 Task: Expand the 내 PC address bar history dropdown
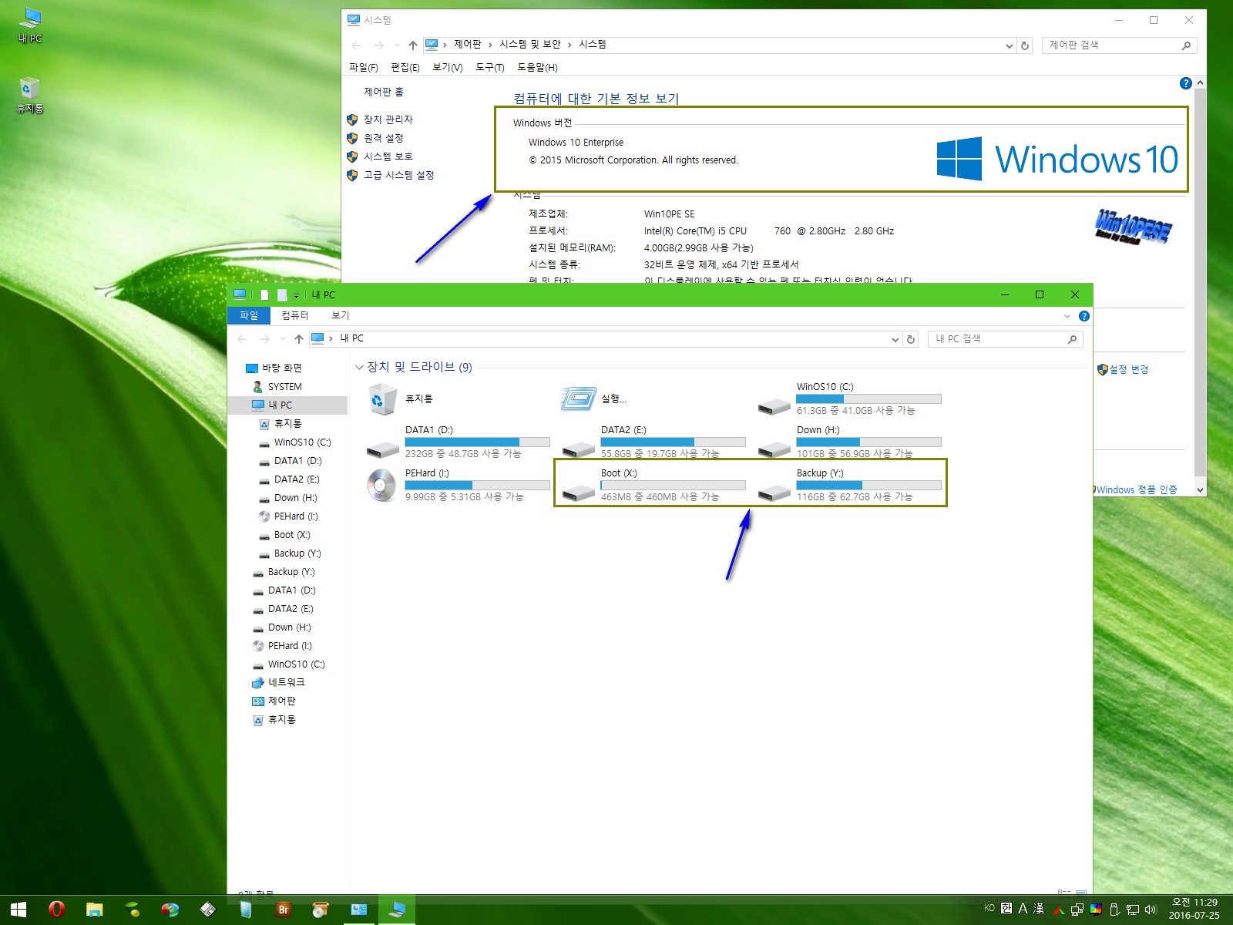[x=895, y=339]
